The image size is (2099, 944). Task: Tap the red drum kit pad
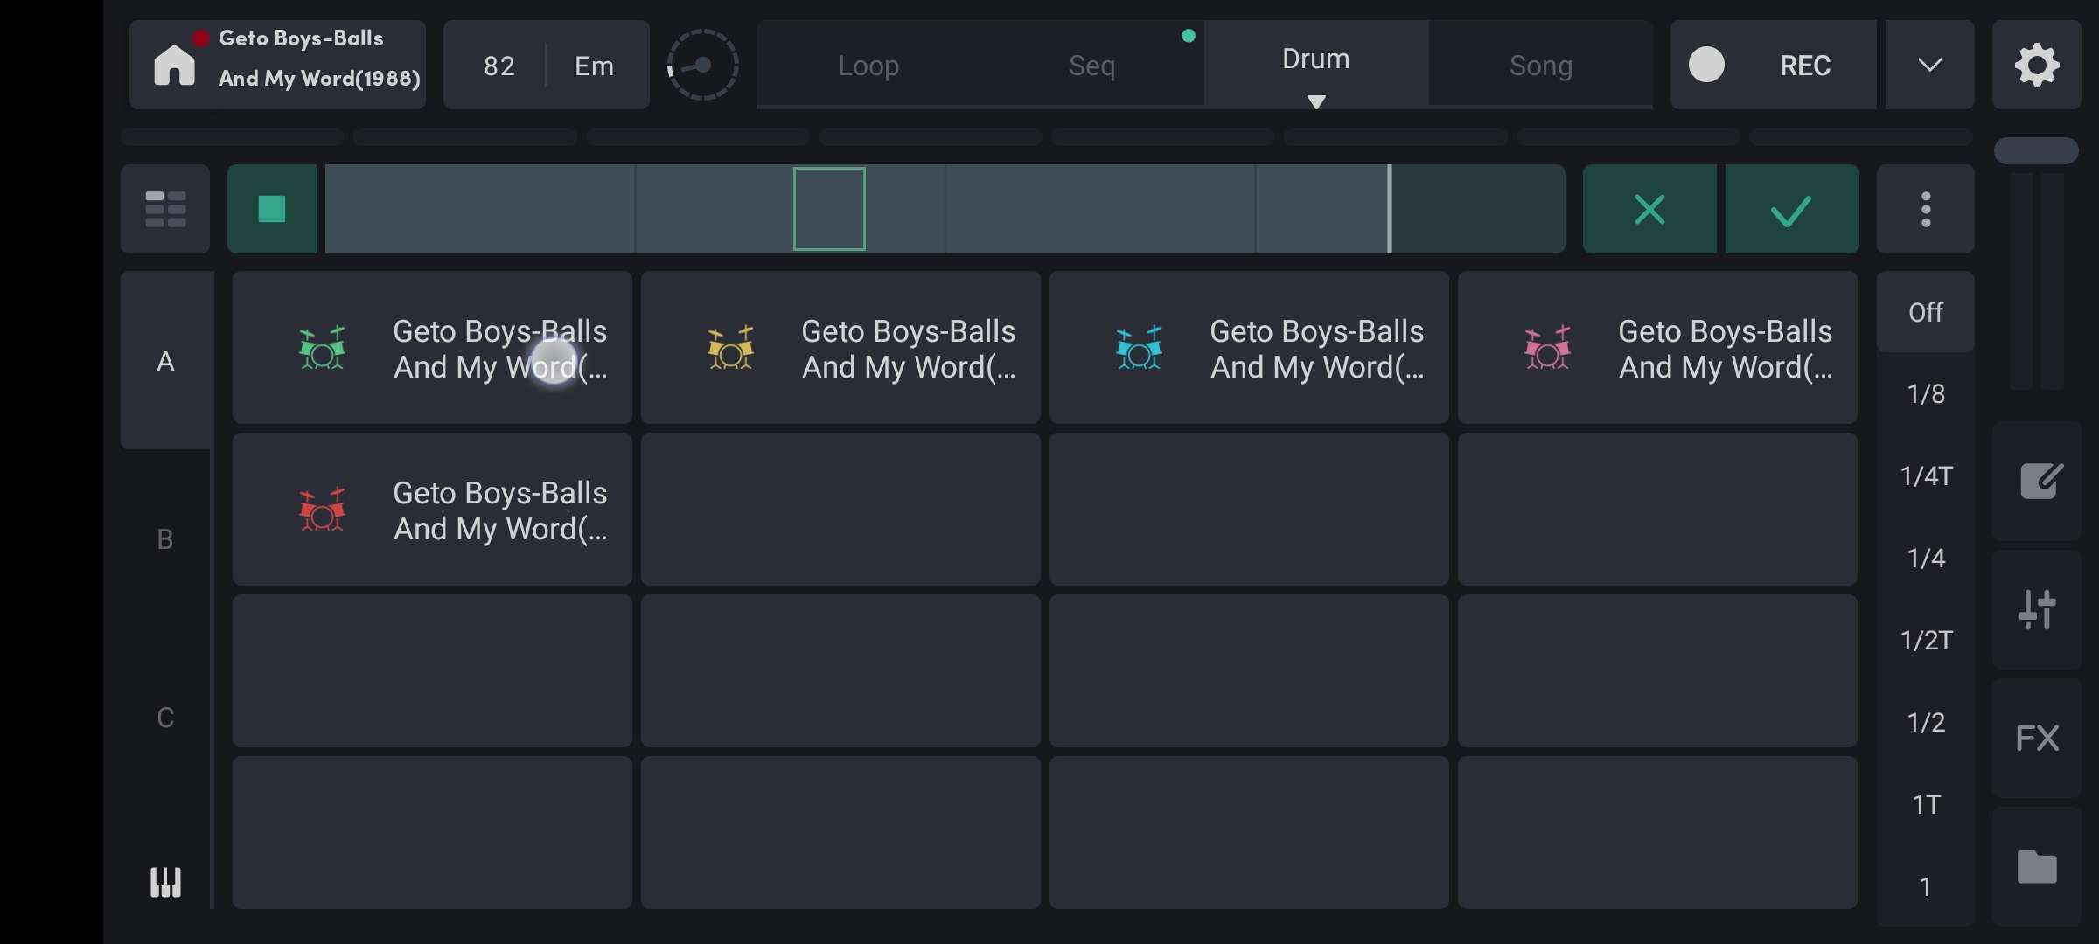pos(432,510)
